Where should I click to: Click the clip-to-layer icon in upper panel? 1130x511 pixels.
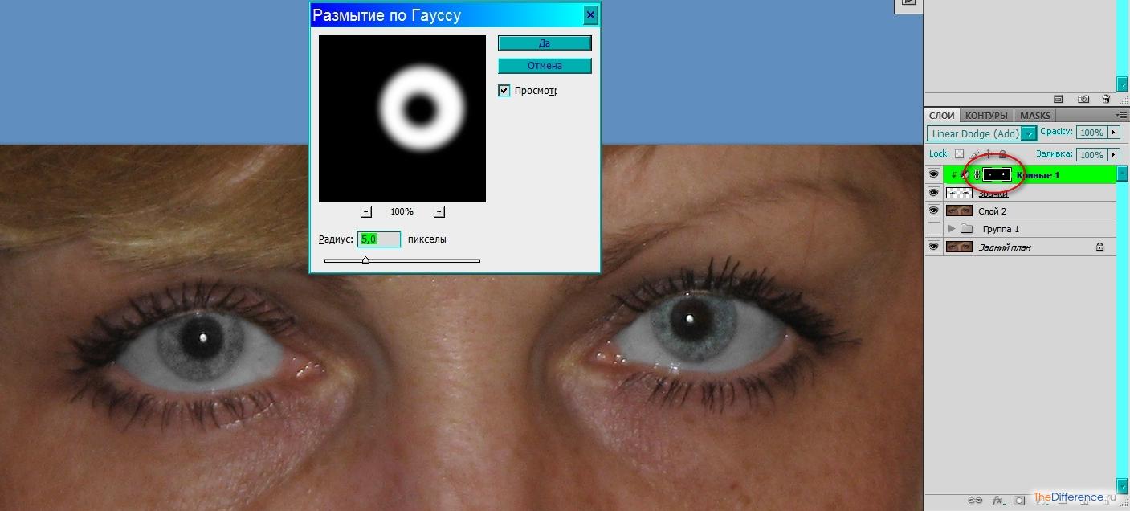point(1059,99)
